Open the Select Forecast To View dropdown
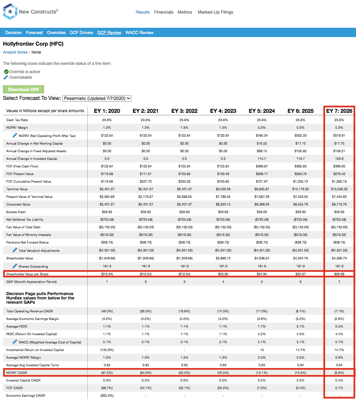The width and height of the screenshot is (356, 399). 97,98
